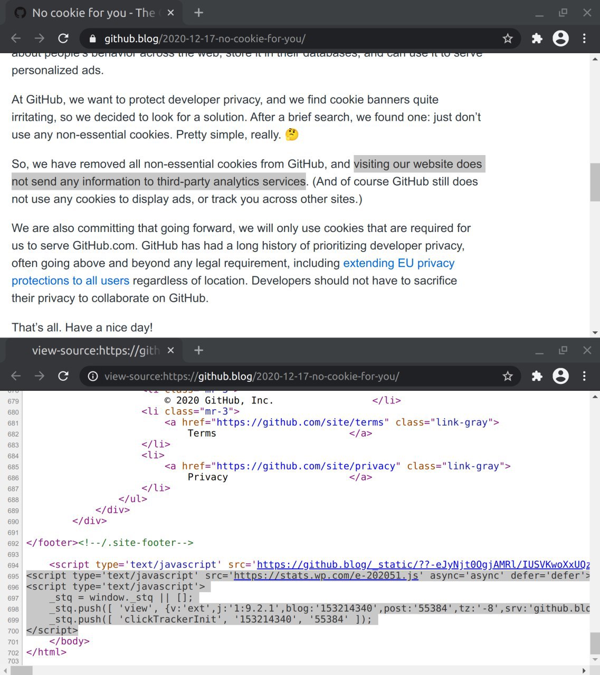This screenshot has height=675, width=600.
Task: Go back in the top github.blog window
Action: point(16,38)
